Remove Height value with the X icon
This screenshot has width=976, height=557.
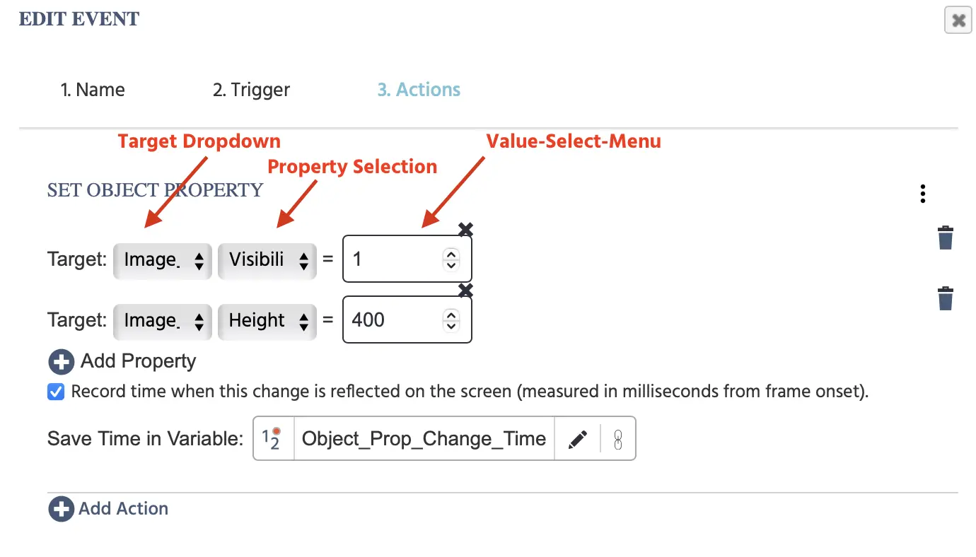click(x=465, y=290)
